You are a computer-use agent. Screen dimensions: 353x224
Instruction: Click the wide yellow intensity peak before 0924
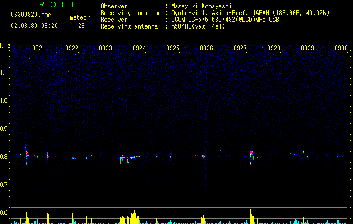[134, 217]
